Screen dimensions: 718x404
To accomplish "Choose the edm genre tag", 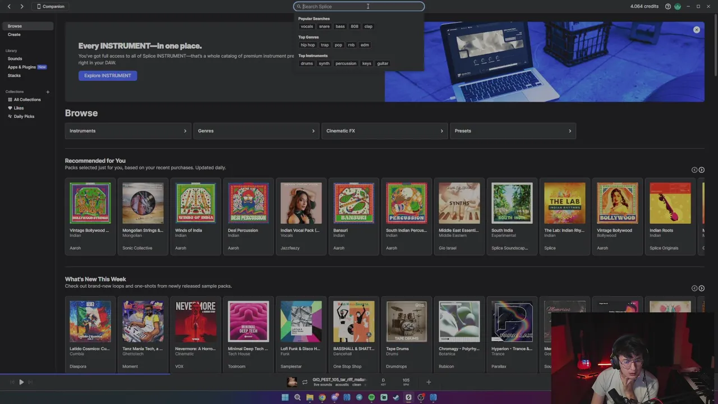I will [x=365, y=45].
